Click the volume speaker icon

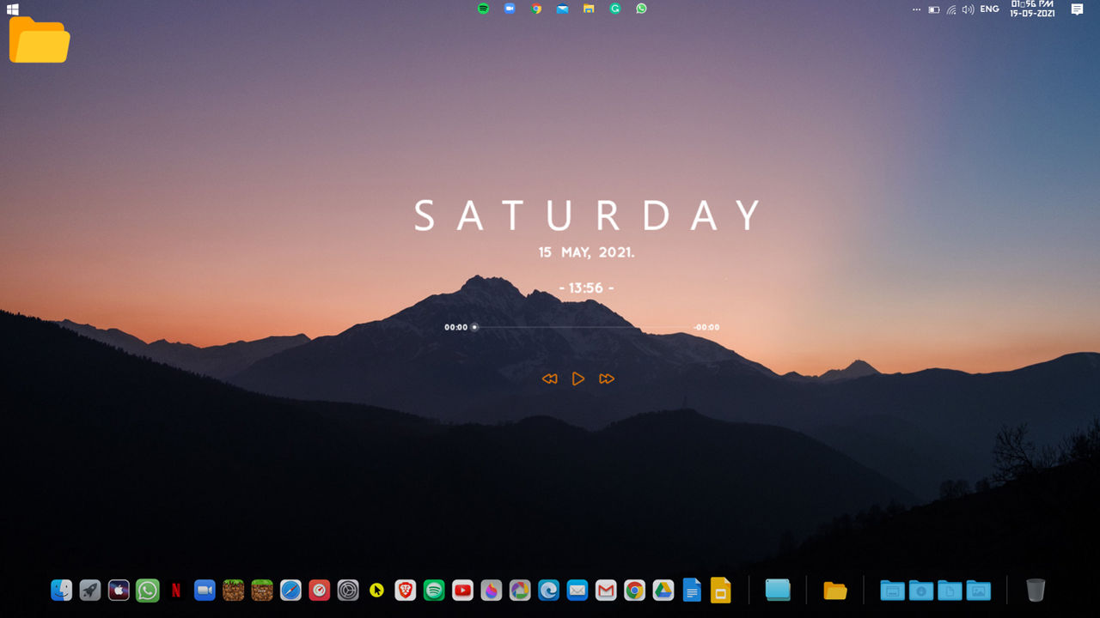pyautogui.click(x=969, y=9)
